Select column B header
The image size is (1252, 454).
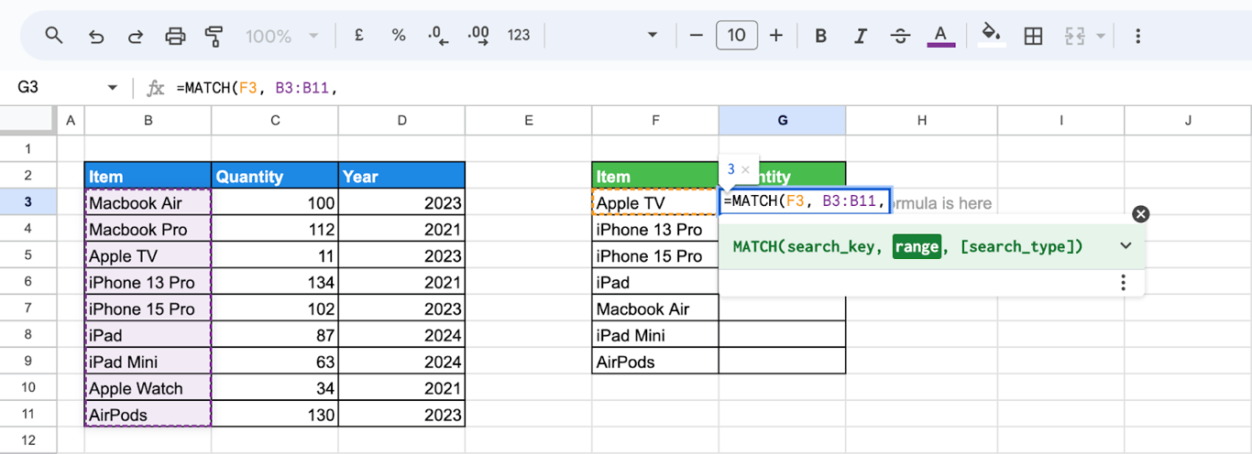point(148,120)
